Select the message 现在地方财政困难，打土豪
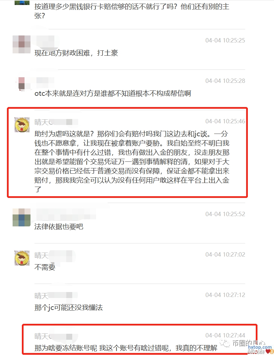Image resolution: width=274 pixels, height=355 pixels. pos(76,53)
